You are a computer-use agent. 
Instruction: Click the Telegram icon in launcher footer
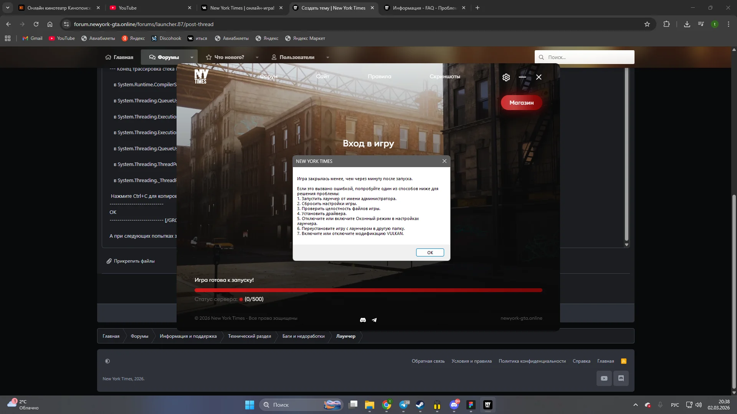click(x=374, y=320)
